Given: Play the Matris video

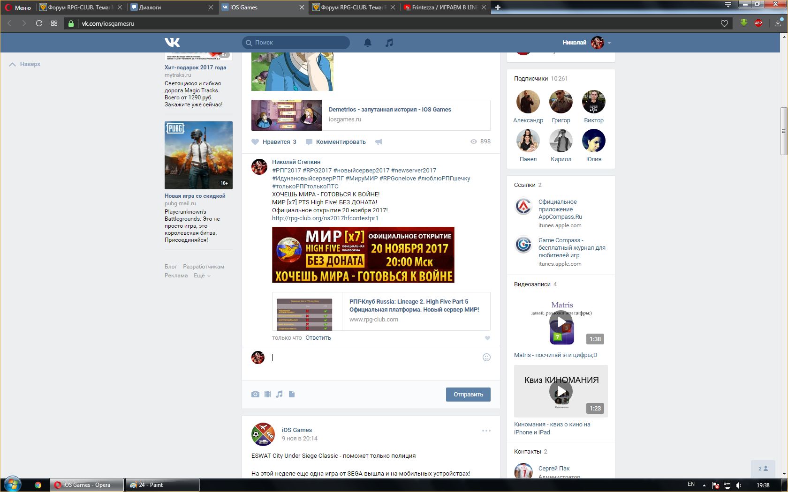Looking at the screenshot, I should point(561,322).
